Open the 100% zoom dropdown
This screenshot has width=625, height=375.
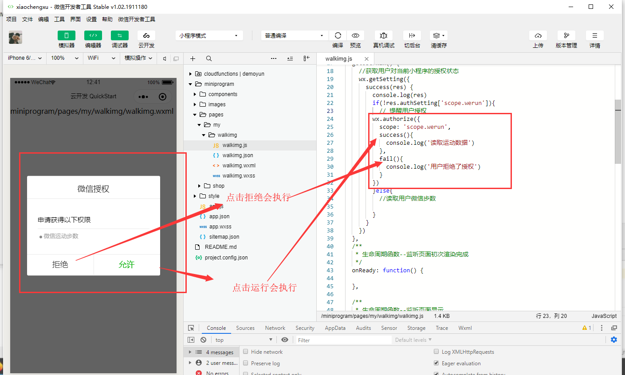tap(65, 58)
